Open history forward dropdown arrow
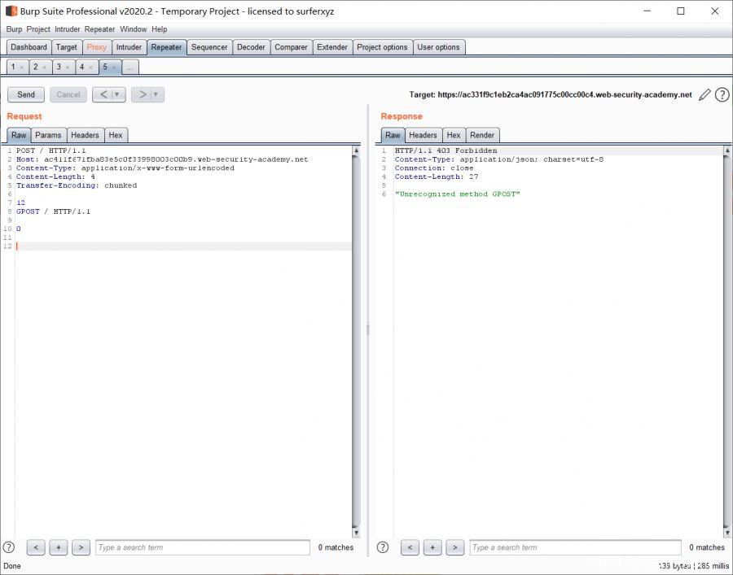The width and height of the screenshot is (733, 575). click(x=156, y=95)
